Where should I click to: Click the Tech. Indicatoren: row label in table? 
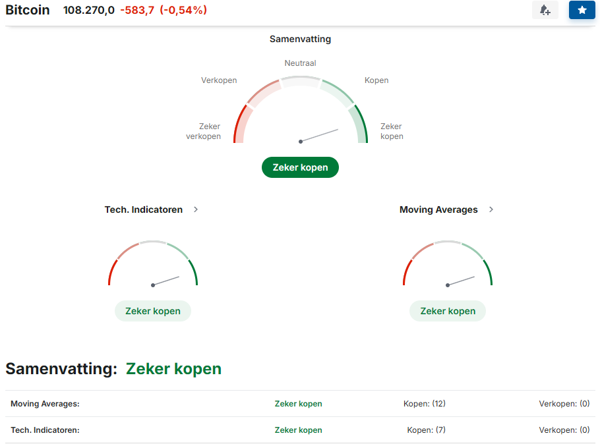45,430
